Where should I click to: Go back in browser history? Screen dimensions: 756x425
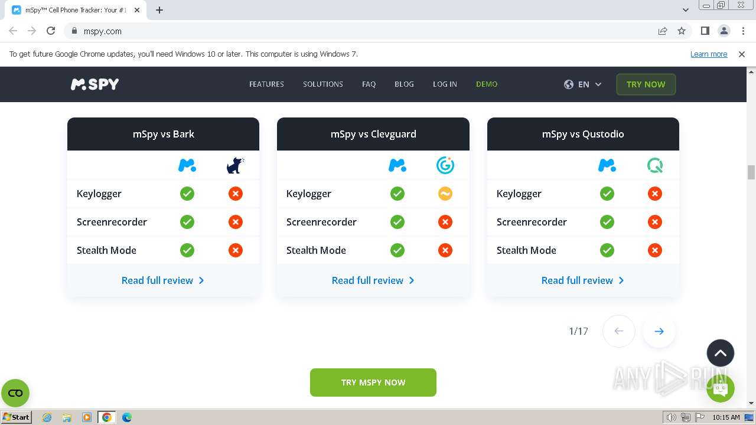pos(13,31)
